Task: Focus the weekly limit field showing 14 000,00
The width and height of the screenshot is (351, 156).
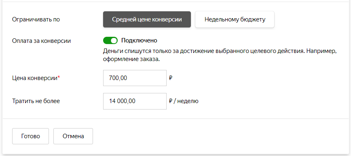Action: (x=135, y=101)
